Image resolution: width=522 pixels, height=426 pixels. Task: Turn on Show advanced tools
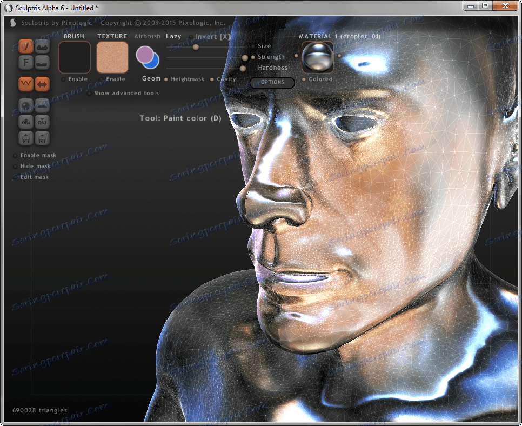[x=90, y=94]
